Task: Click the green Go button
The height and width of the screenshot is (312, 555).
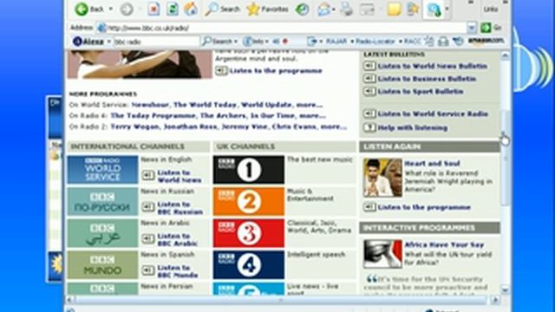Action: point(491,27)
